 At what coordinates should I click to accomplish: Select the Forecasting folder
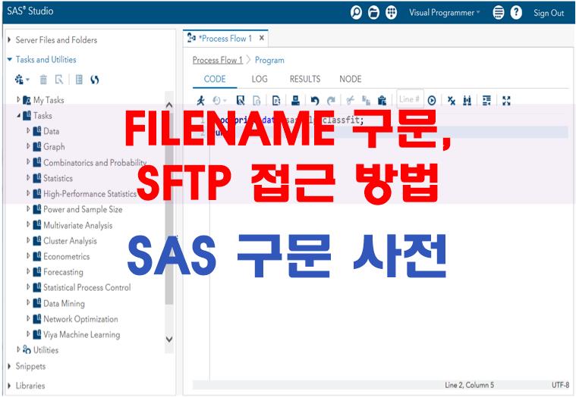pyautogui.click(x=63, y=272)
